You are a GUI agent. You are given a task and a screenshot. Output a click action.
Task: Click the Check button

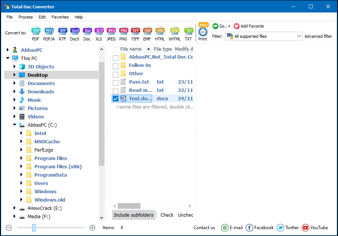click(167, 215)
